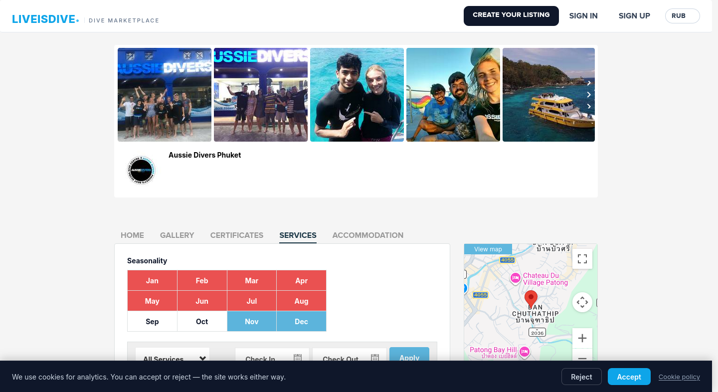
Task: Click the Jun seasonality cell
Action: point(202,301)
